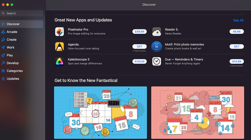This screenshot has height=140, width=251.
Task: Click the Work paper plane icon
Action: pos(3,48)
